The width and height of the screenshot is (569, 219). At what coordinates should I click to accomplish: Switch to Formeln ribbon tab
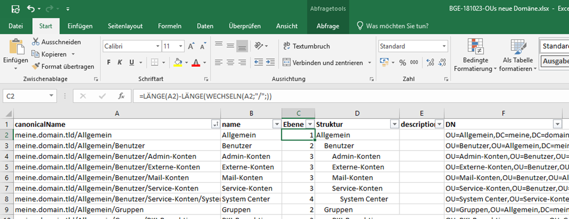point(170,26)
